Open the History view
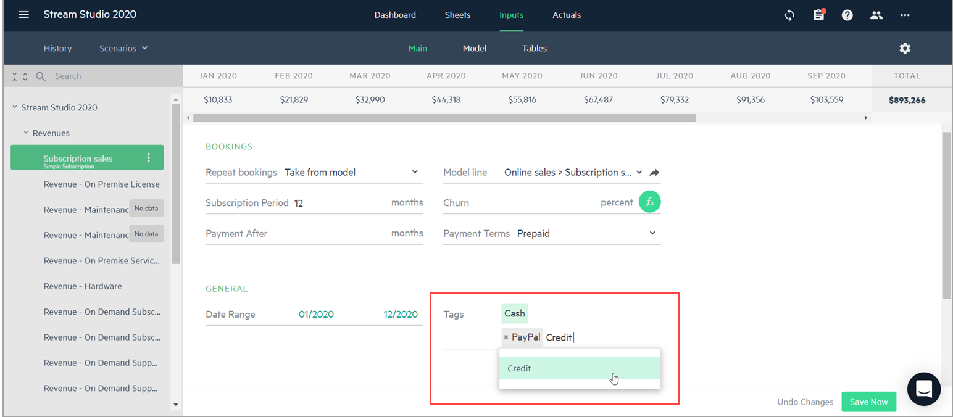953x417 pixels. click(57, 48)
